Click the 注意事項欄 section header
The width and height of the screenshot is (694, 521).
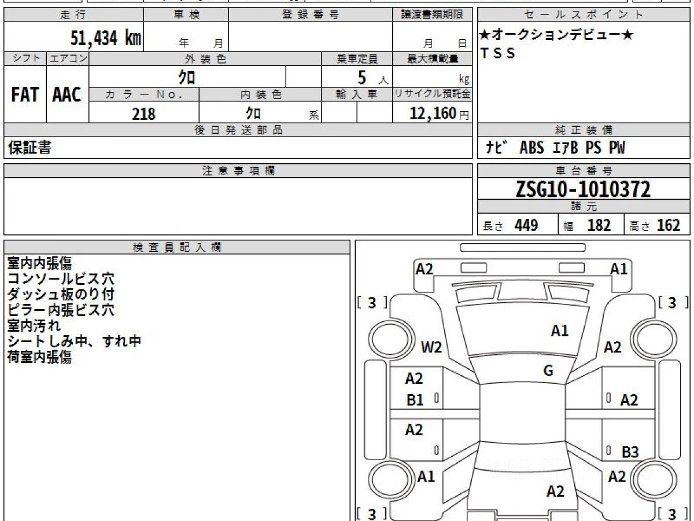pos(238,171)
